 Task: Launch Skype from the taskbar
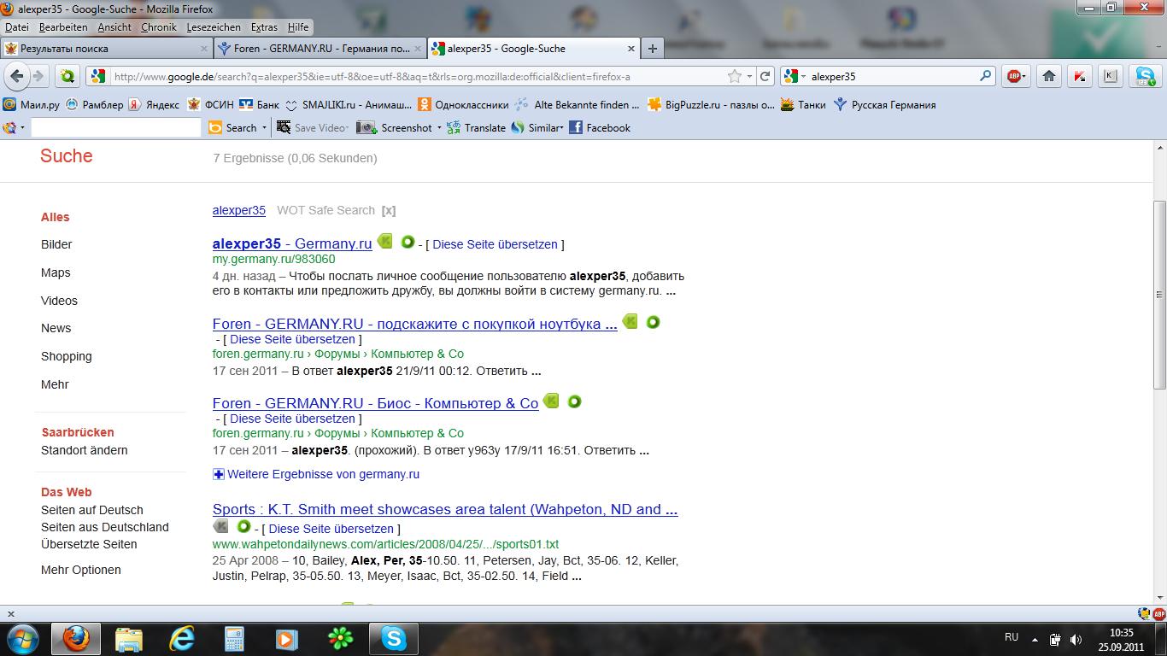394,638
